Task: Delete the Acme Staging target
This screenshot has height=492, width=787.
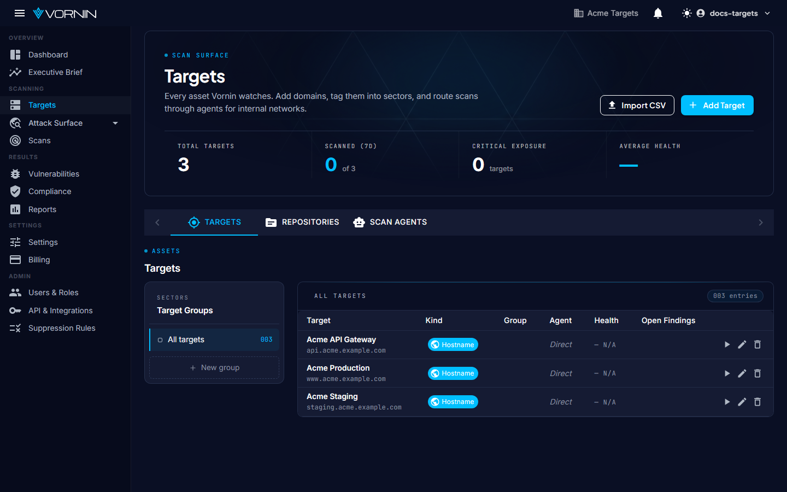Action: 757,402
